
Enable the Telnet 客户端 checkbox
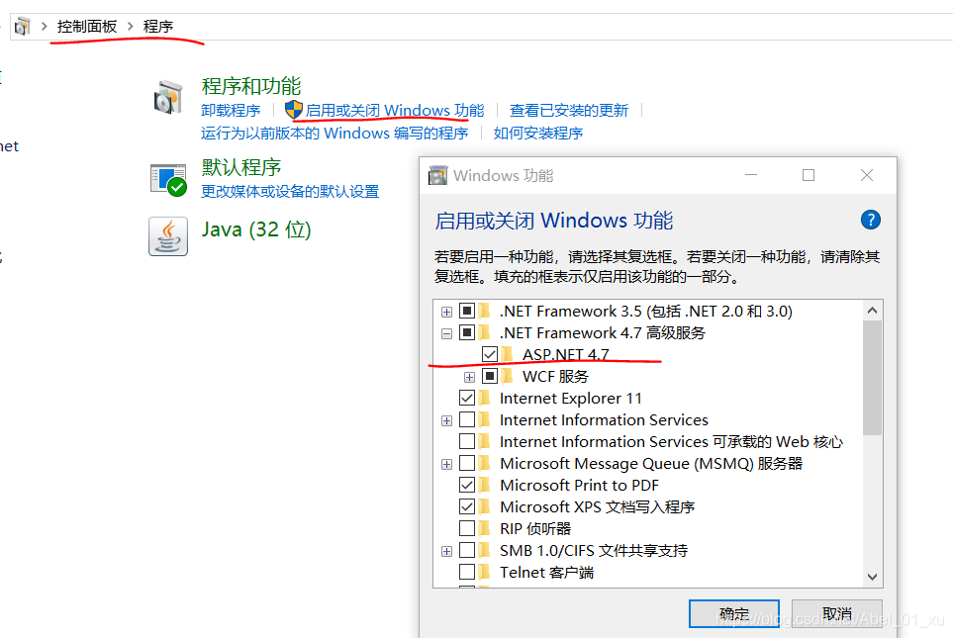pyautogui.click(x=467, y=572)
